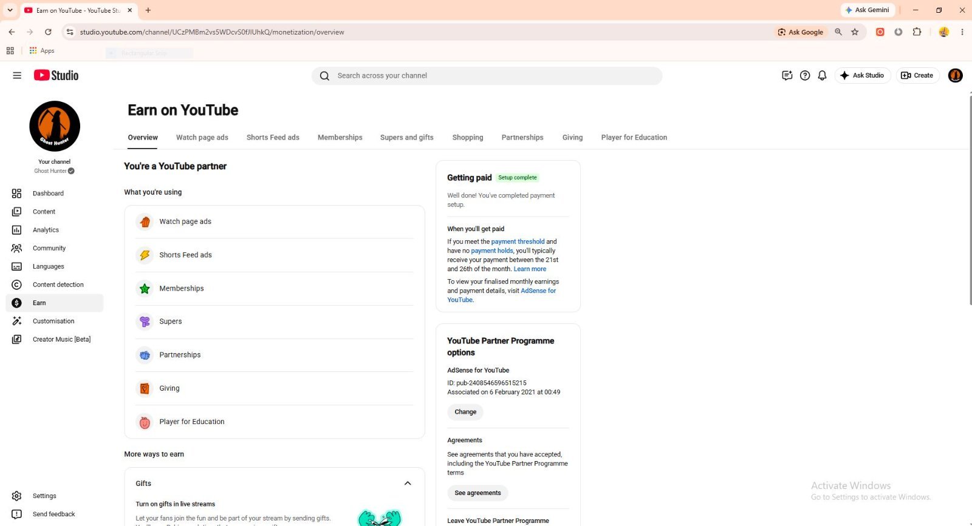
Task: Open the Partnerships tab
Action: (522, 138)
